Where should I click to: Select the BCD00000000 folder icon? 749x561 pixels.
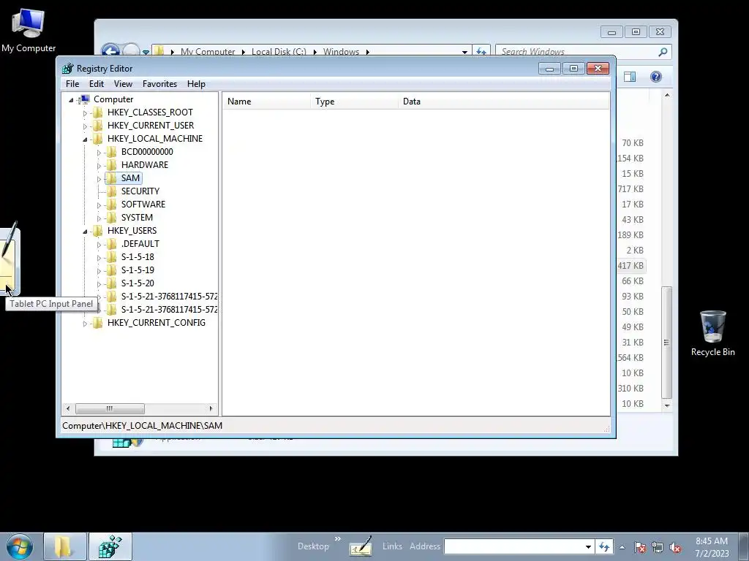(x=111, y=152)
